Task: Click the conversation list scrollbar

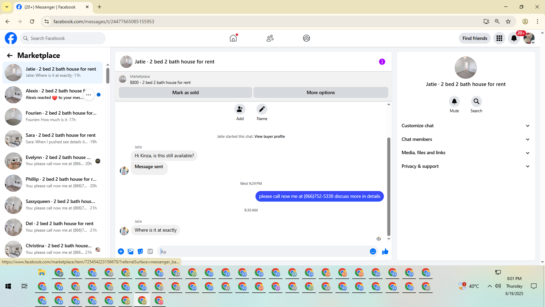Action: (x=108, y=76)
